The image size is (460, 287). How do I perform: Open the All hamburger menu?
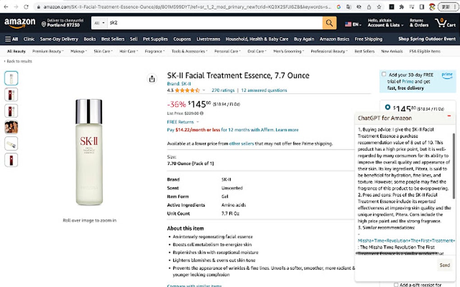[12, 39]
